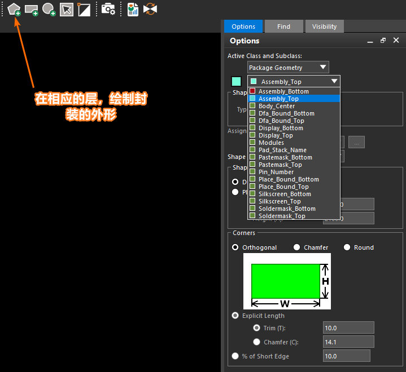This screenshot has width=406, height=372.
Task: Click the mirror flip refresh icon
Action: click(x=150, y=9)
